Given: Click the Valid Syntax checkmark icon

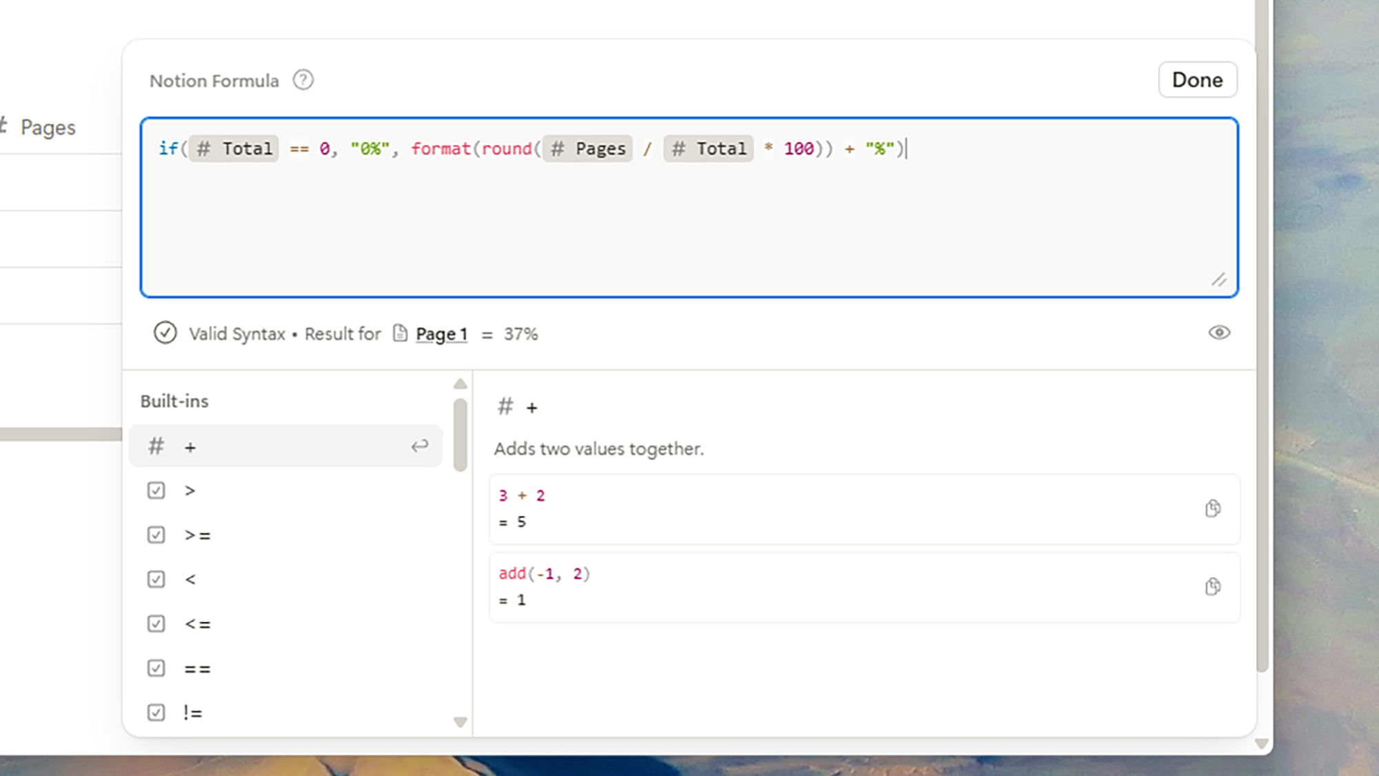Looking at the screenshot, I should point(165,333).
